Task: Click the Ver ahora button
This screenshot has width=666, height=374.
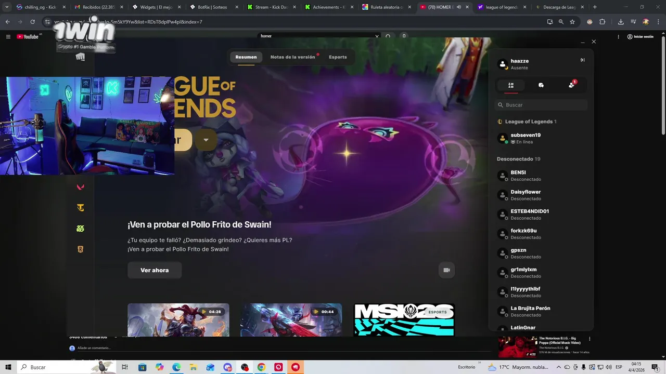Action: click(x=155, y=270)
